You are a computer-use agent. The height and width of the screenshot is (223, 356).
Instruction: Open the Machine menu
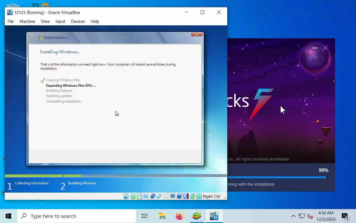click(27, 21)
